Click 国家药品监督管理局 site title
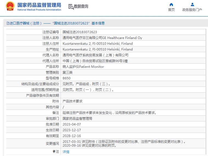Screen dimensions: 208x156 [39, 5]
